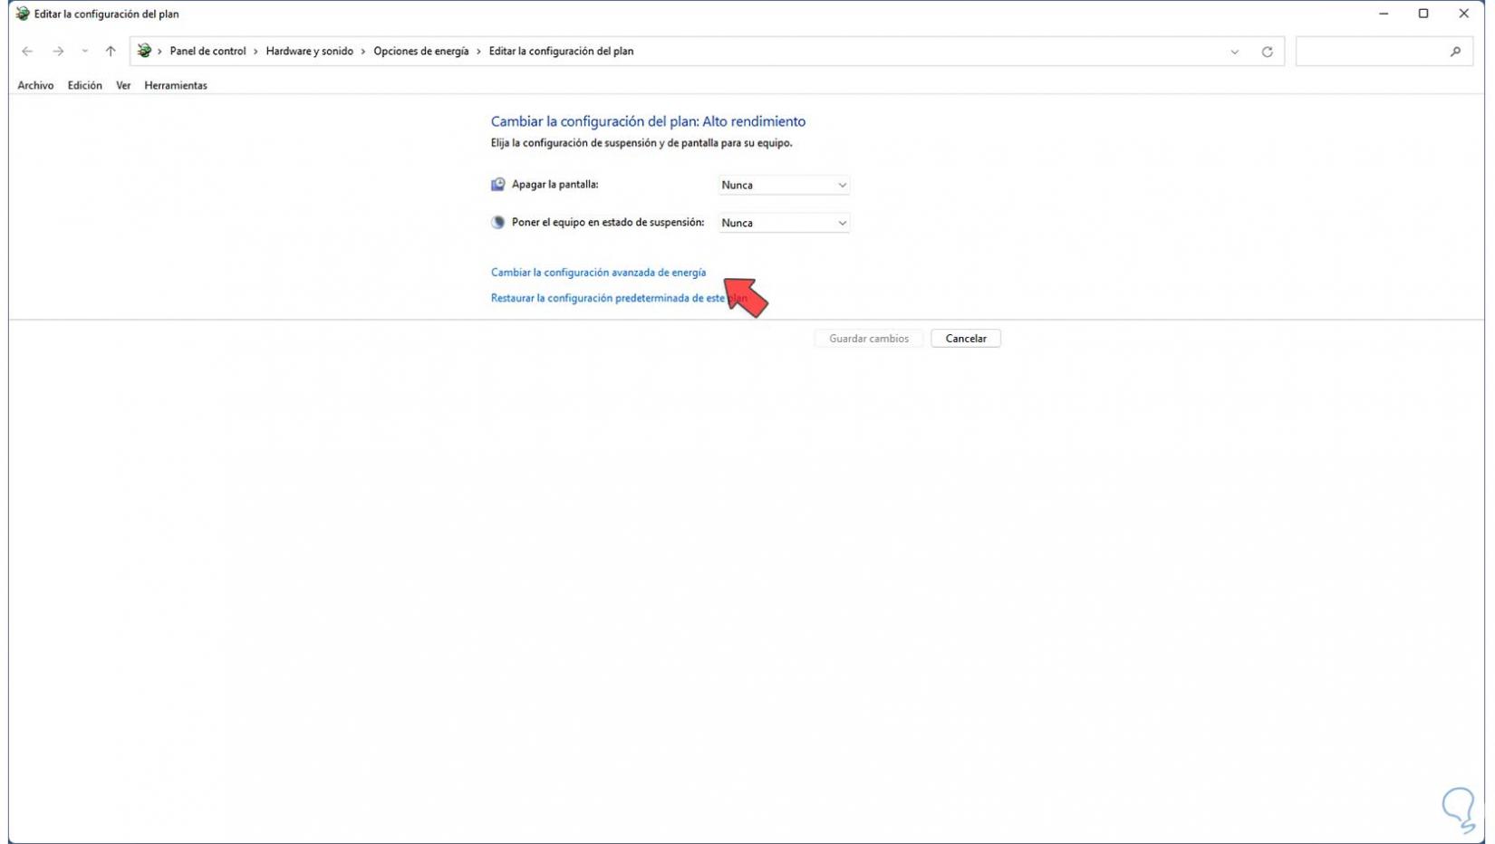Expand breadcrumb chevron after Hardware y sonido
1495x844 pixels.
click(x=363, y=52)
